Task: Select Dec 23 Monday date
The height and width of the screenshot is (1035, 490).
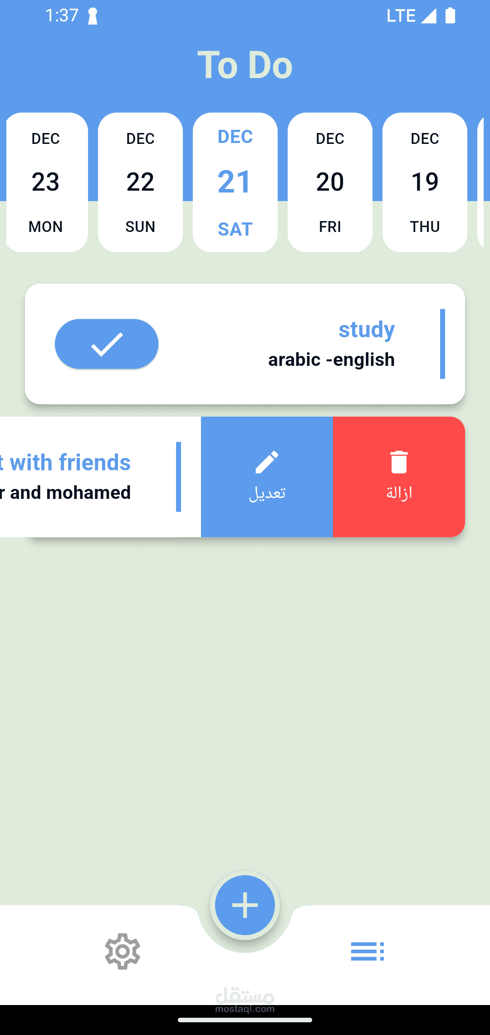Action: click(46, 182)
